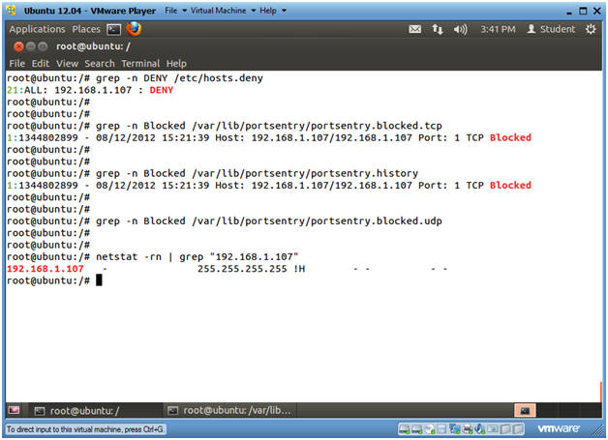
Task: Open the sound volume indicator
Action: click(460, 29)
